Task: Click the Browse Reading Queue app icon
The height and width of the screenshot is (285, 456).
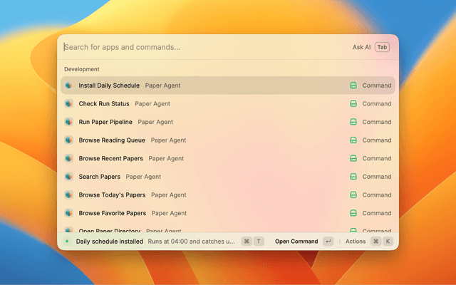Action: pos(68,140)
